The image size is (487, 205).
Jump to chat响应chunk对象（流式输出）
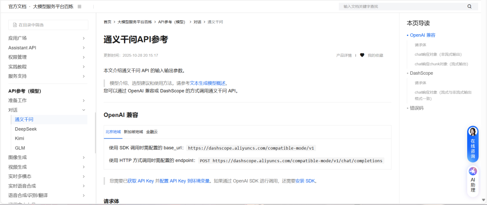tap(441, 64)
